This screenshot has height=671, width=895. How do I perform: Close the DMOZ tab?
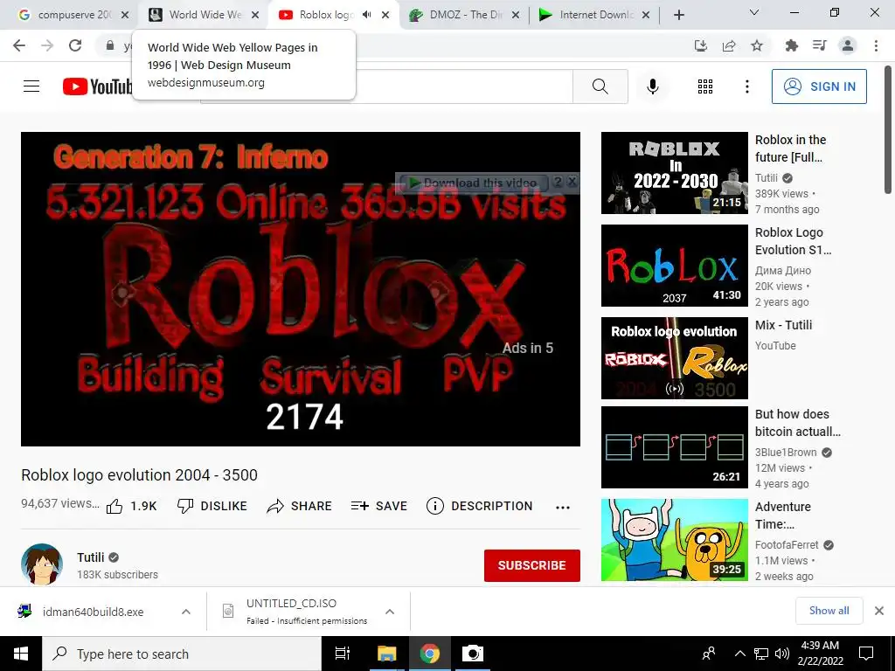pos(516,16)
